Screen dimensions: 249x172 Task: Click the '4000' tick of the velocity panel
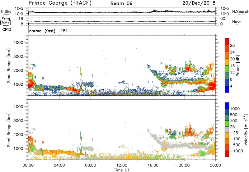coord(18,106)
